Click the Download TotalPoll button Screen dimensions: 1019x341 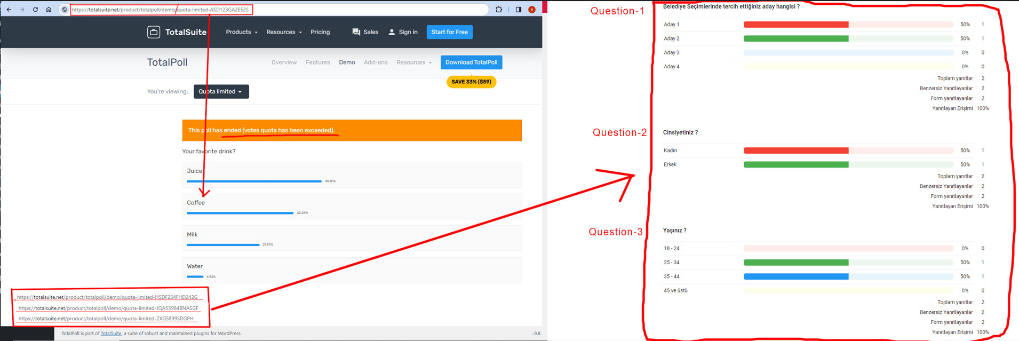point(471,62)
